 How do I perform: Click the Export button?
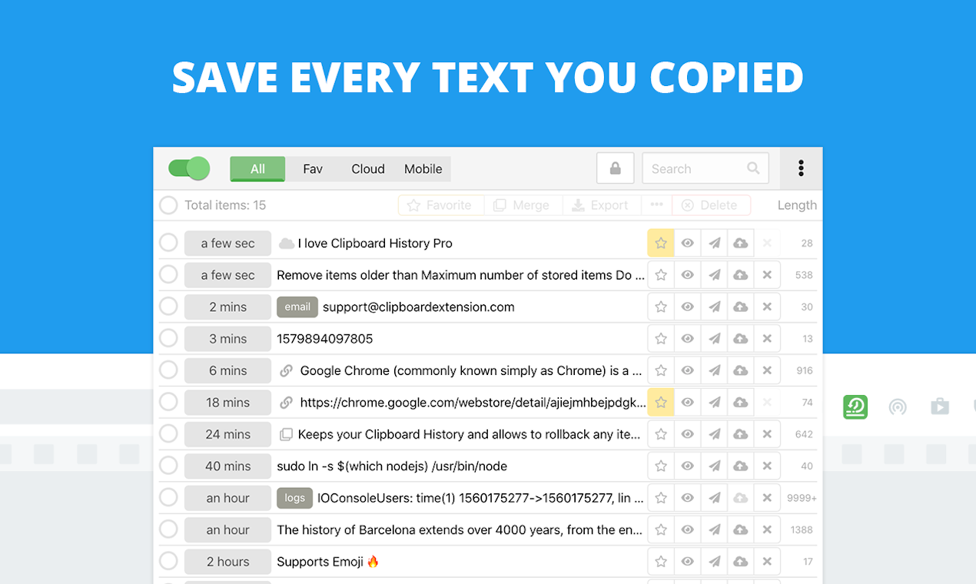tap(602, 205)
